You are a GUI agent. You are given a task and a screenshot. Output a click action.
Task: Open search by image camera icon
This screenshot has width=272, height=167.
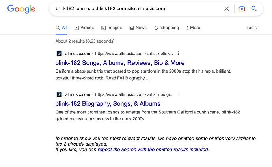coord(242,9)
